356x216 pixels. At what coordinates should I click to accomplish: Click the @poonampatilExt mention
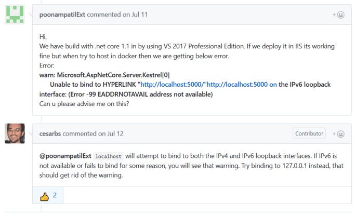65,156
